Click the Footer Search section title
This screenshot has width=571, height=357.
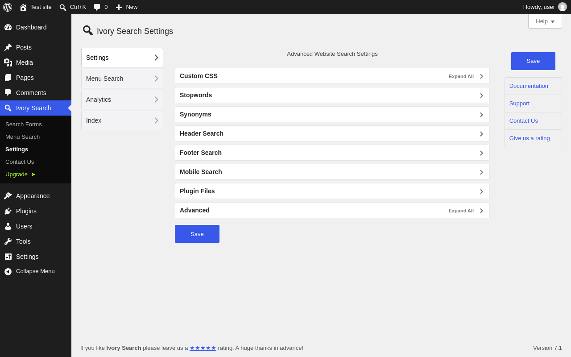click(201, 153)
